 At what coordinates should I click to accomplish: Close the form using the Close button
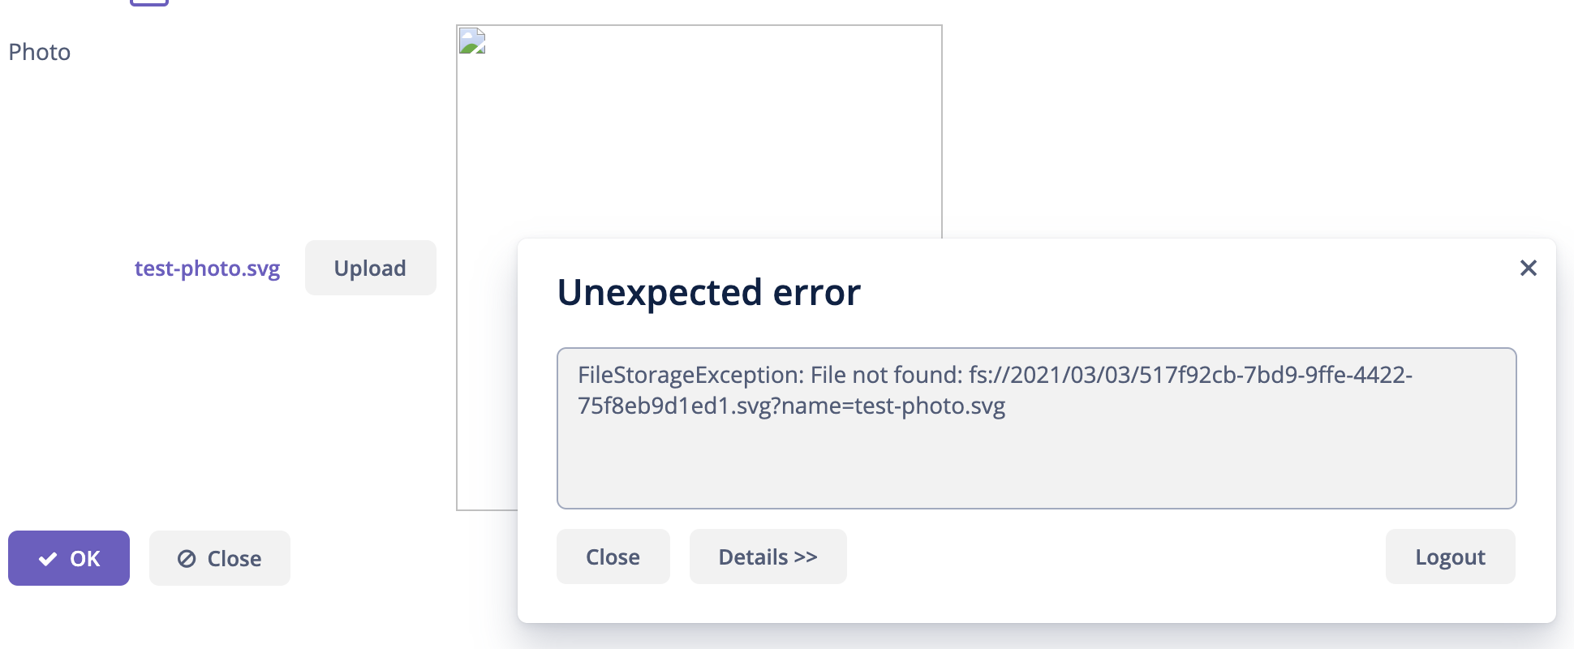pos(219,557)
